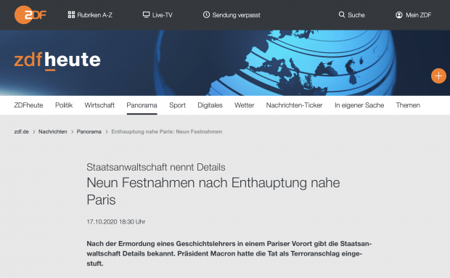Open In eigener Sache section
The height and width of the screenshot is (278, 450).
pos(359,105)
